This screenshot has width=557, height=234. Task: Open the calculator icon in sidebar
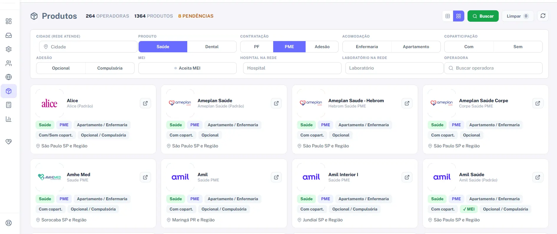click(x=9, y=105)
